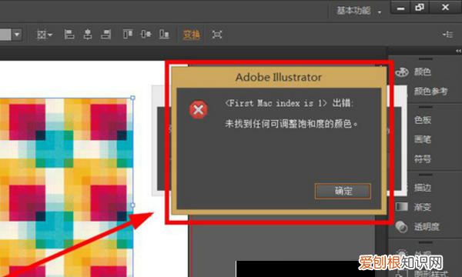Open the 透明度 transparency panel from its label
Screen dimensions: 462x277
427,227
